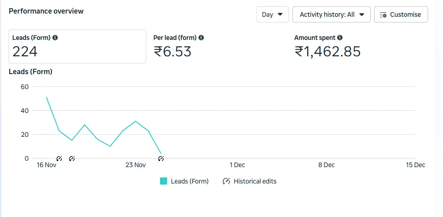The image size is (443, 217).
Task: Click historical edit marker after 23 Nov
Action: tap(161, 159)
